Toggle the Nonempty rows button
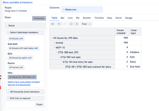This screenshot has height=111, width=159. pyautogui.click(x=39, y=18)
